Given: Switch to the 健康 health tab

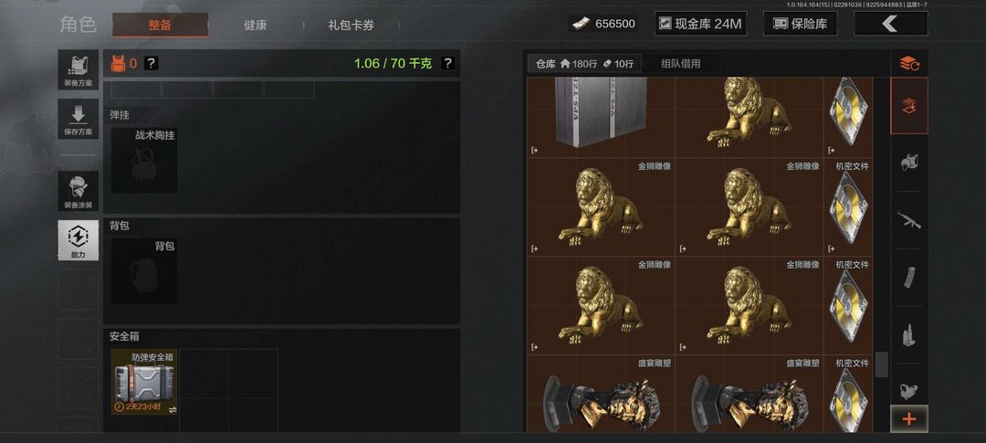Looking at the screenshot, I should (256, 26).
